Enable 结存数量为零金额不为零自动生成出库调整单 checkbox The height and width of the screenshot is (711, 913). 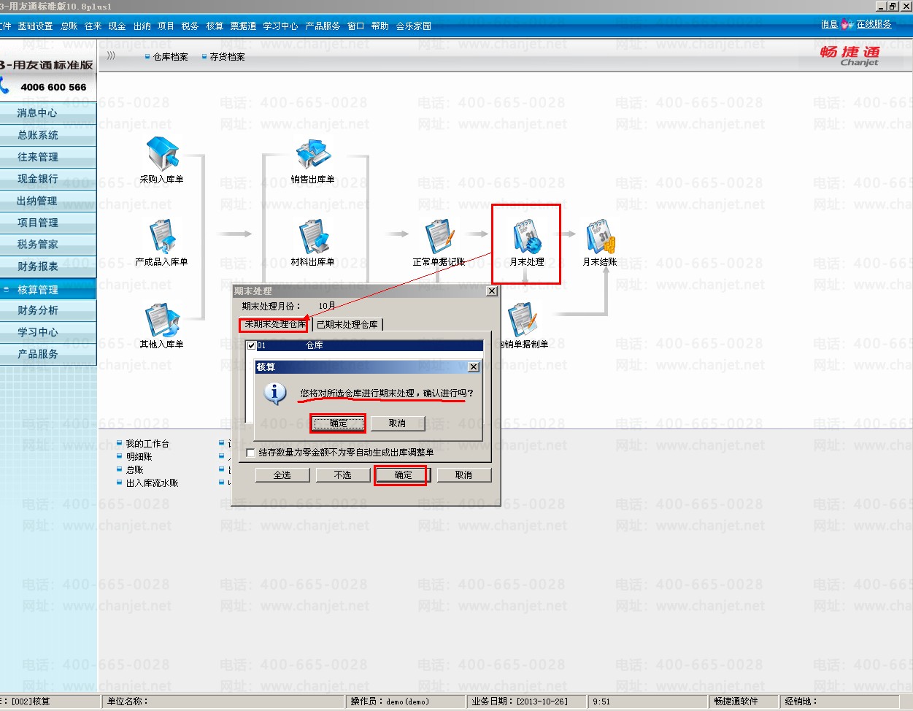click(x=251, y=453)
